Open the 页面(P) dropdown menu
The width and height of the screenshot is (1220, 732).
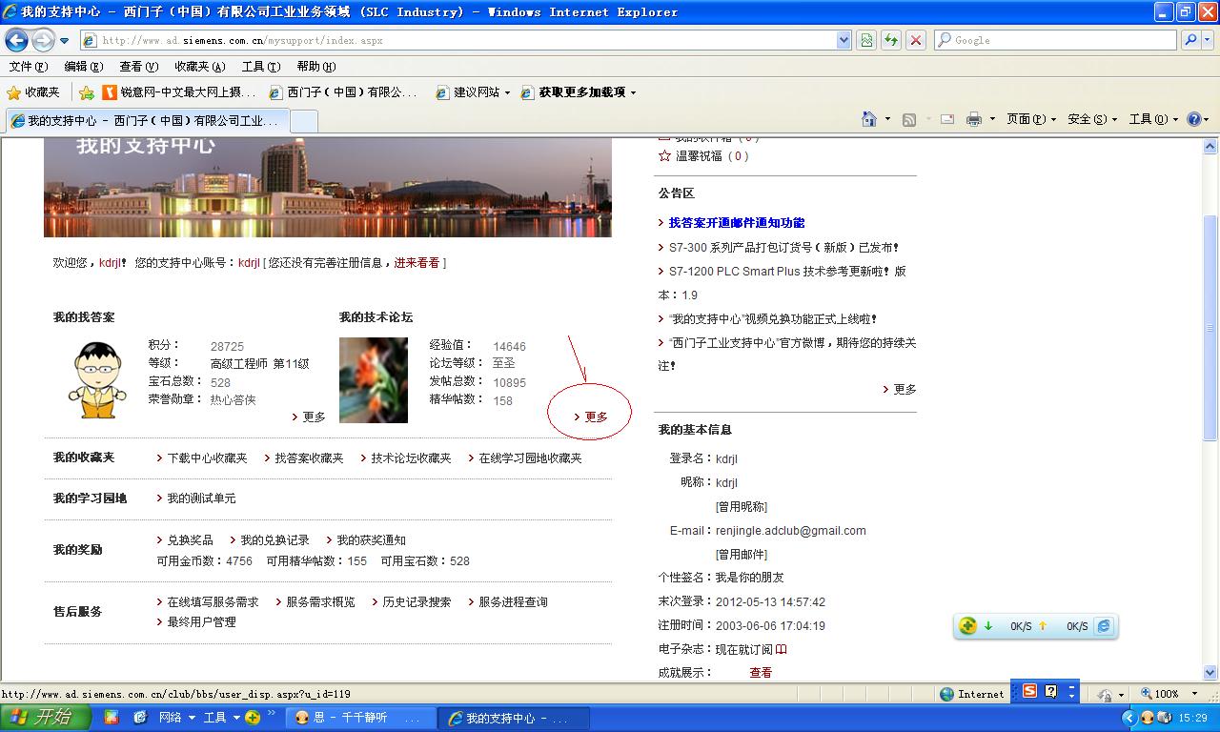(1031, 119)
